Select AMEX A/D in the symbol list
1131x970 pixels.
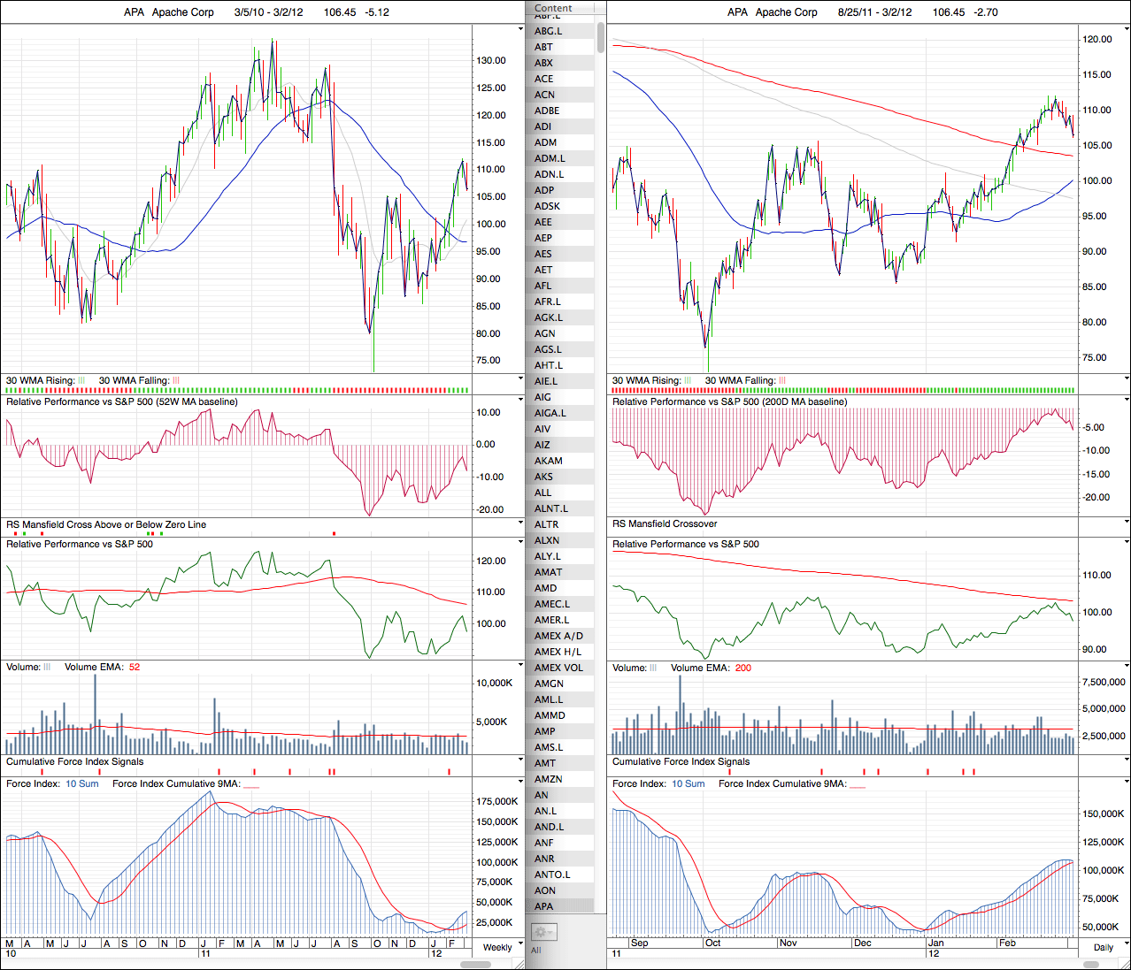560,636
